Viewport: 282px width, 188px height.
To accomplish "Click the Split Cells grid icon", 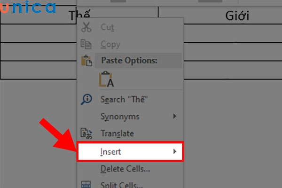I will point(86,185).
